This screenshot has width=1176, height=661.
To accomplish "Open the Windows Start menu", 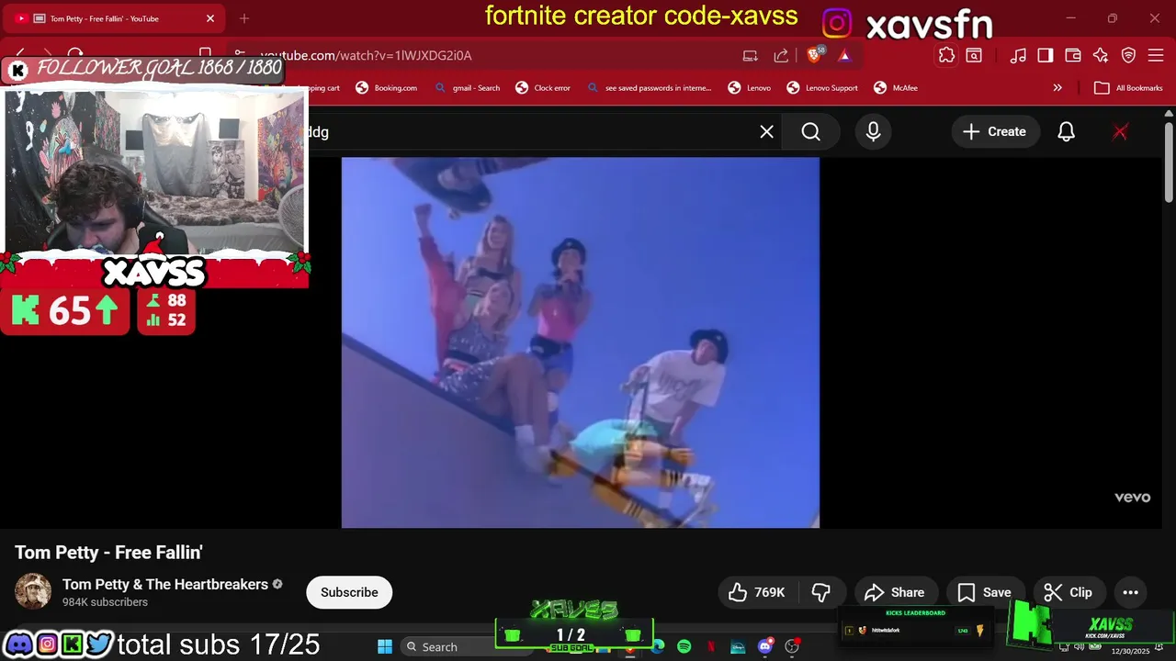I will tap(385, 647).
